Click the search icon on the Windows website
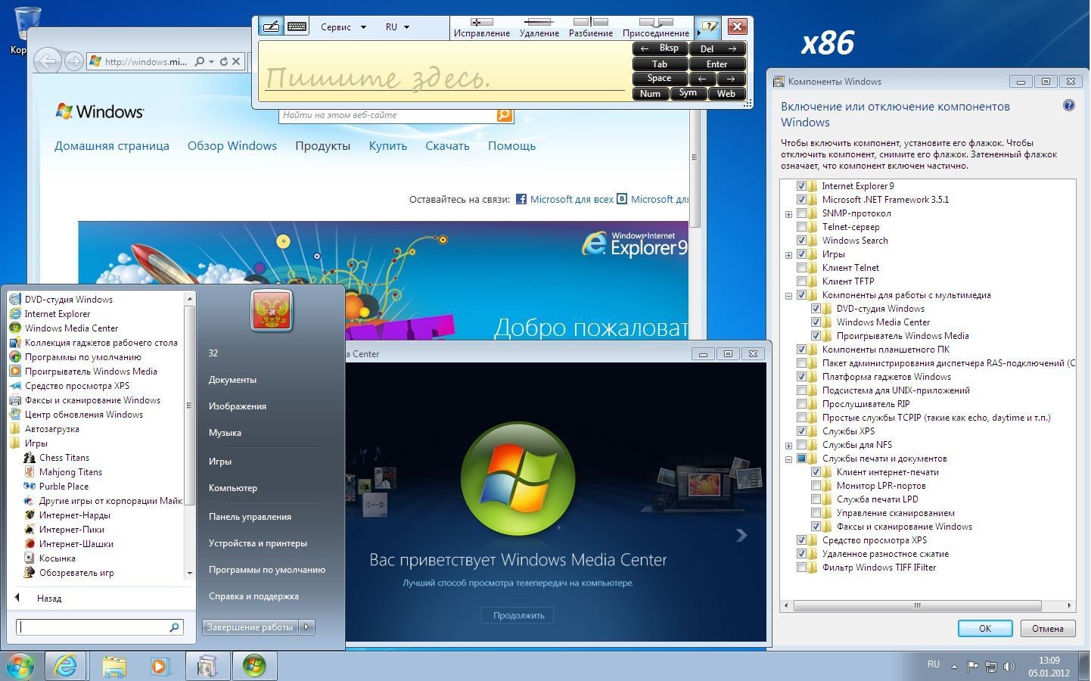This screenshot has height=681, width=1091. [x=505, y=115]
